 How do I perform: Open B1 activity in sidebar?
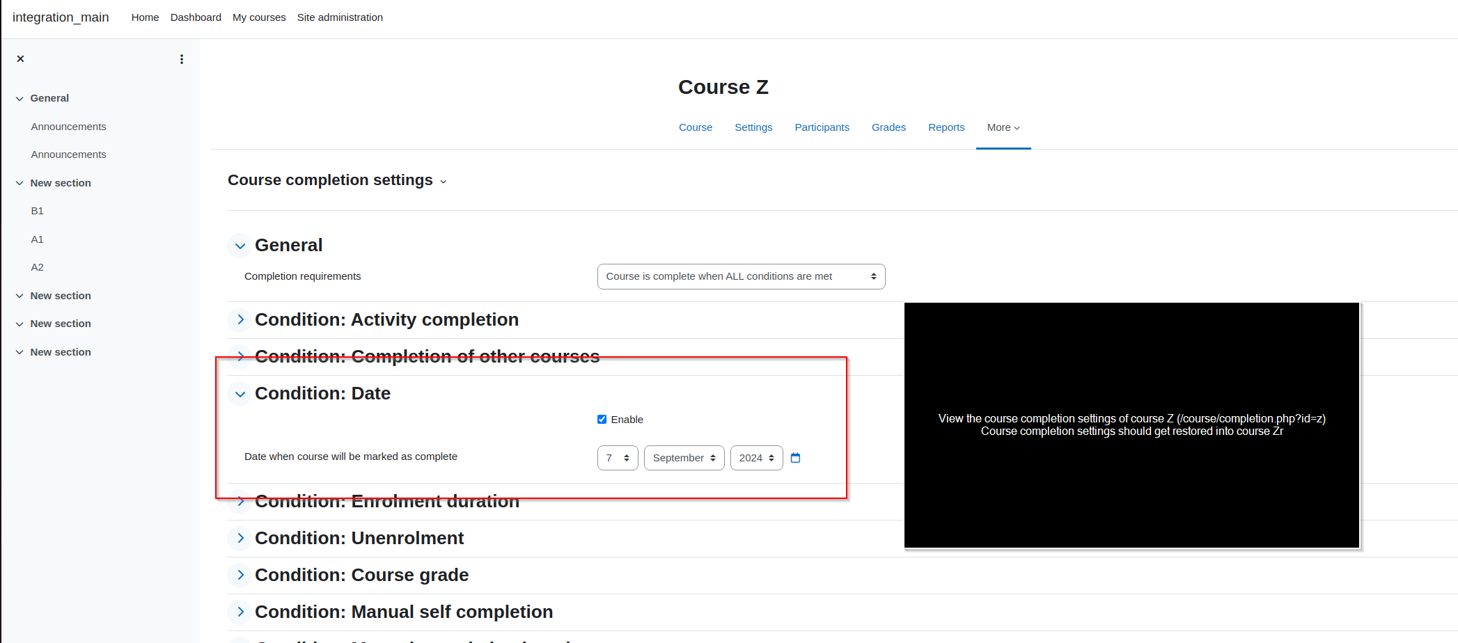[x=37, y=211]
